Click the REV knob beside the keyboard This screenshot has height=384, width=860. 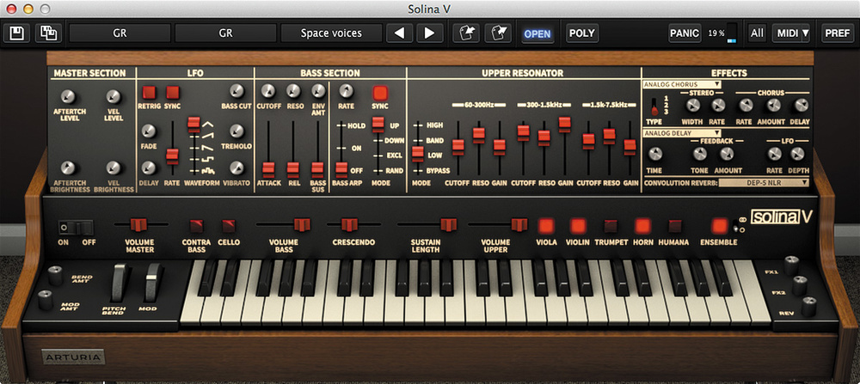pyautogui.click(x=808, y=306)
